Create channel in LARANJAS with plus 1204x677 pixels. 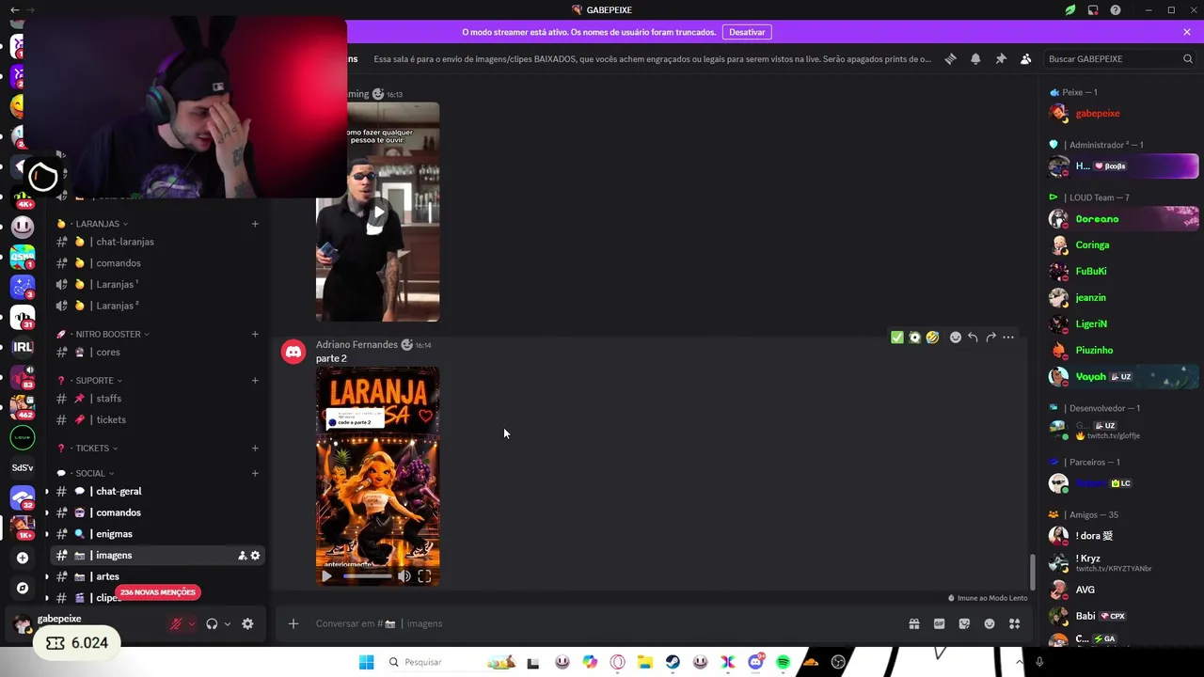255,224
